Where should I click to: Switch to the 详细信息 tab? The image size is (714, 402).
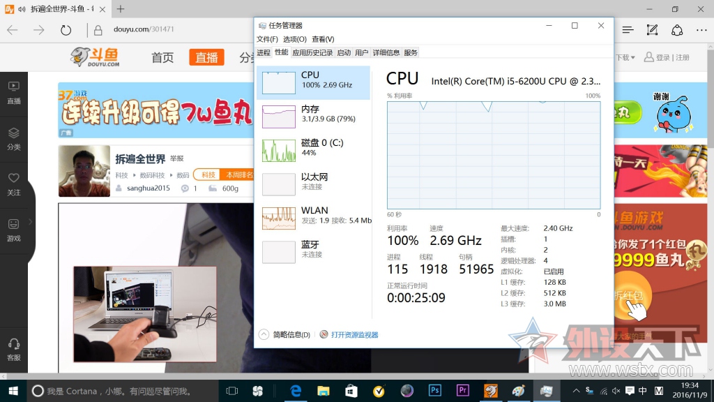386,53
